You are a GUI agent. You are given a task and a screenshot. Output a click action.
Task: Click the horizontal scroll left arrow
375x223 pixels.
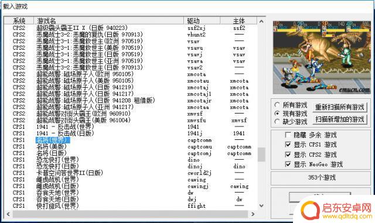pos(8,214)
